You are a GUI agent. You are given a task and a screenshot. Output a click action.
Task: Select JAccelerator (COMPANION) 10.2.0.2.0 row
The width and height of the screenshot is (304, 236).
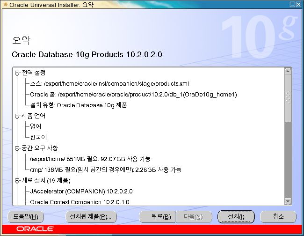click(81, 192)
